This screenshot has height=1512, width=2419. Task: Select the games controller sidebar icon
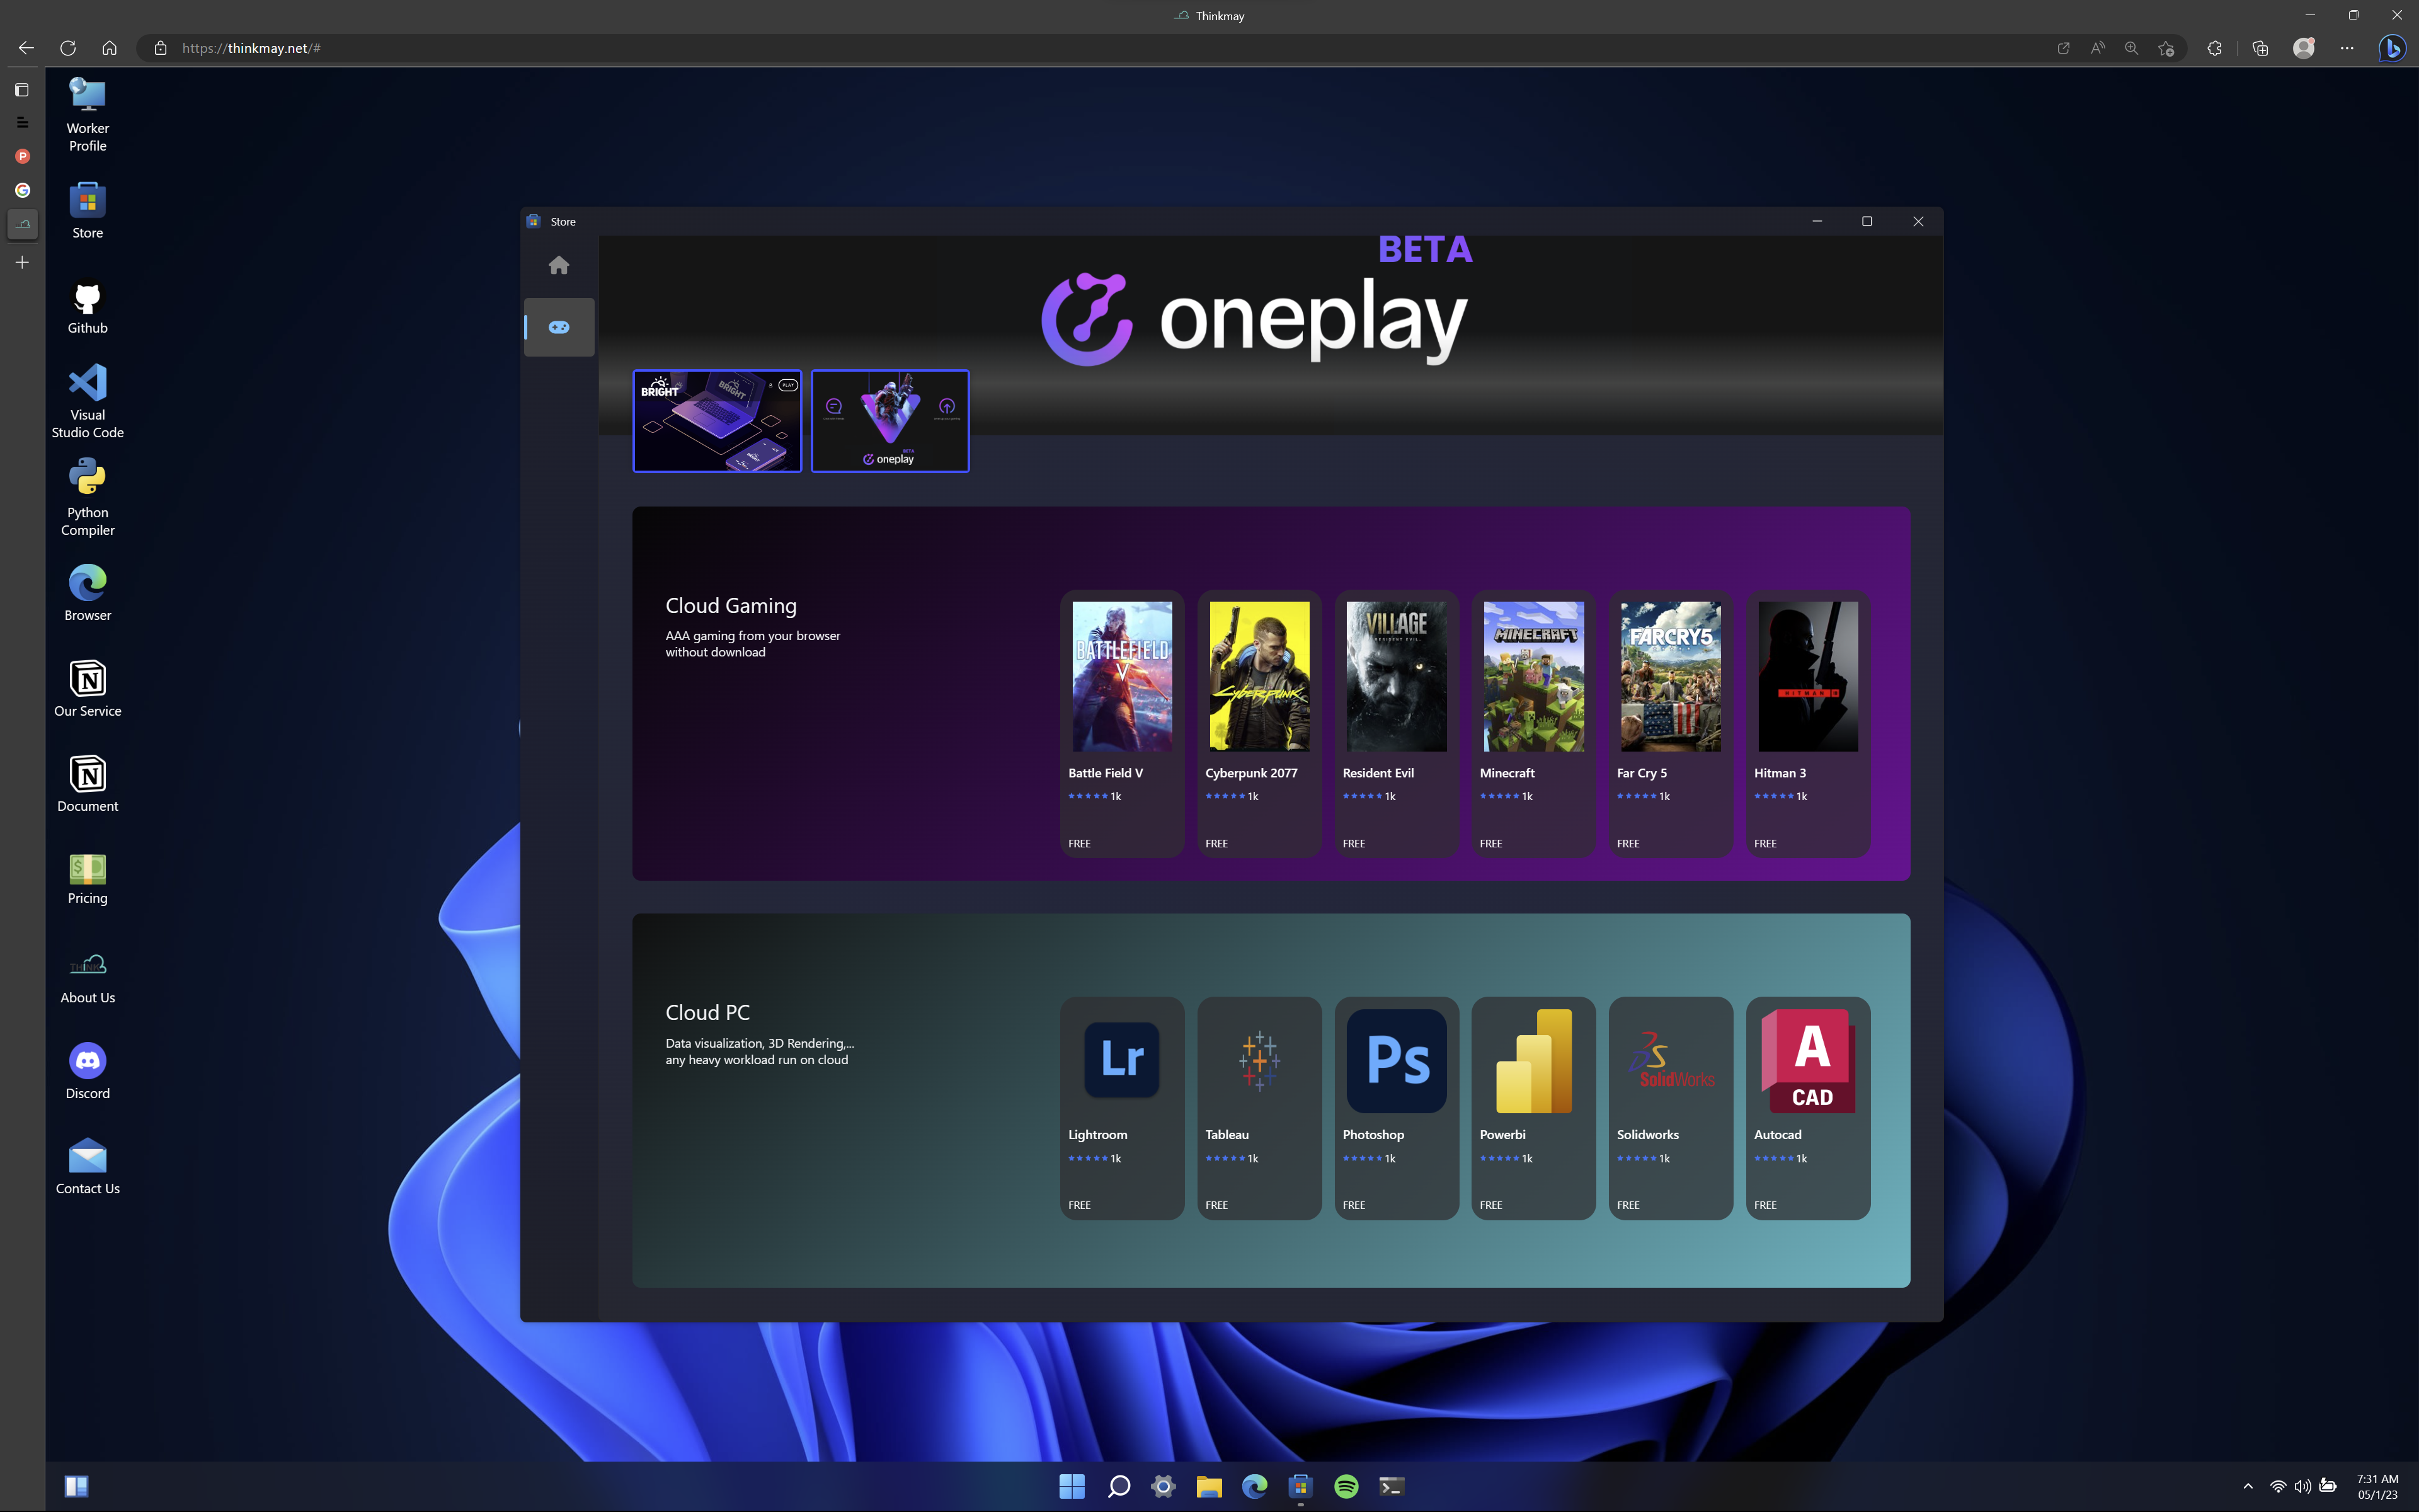[559, 327]
